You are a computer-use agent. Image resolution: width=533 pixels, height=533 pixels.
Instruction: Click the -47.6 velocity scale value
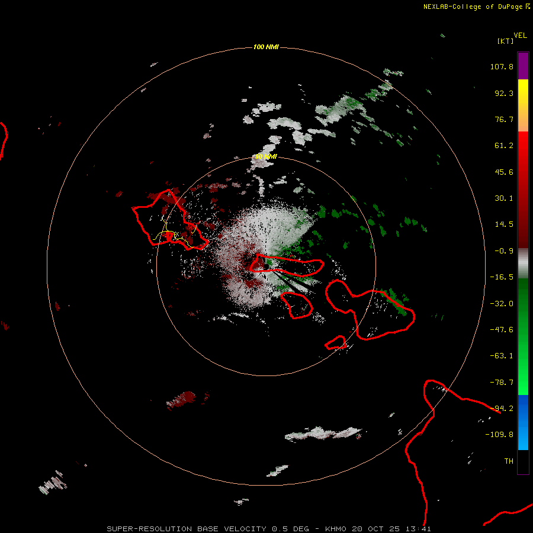pyautogui.click(x=502, y=329)
